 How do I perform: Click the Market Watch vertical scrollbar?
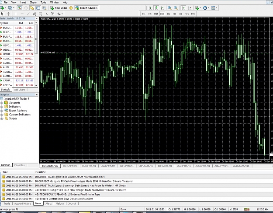click(x=36, y=54)
